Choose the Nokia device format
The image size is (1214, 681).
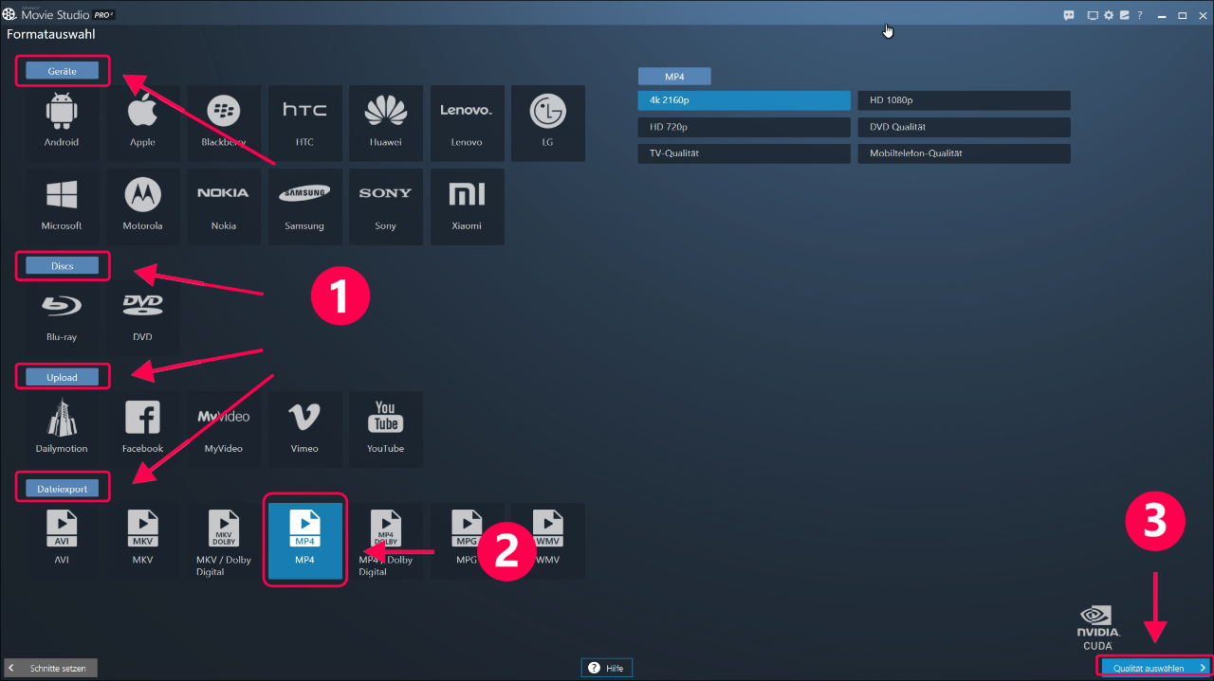[224, 206]
